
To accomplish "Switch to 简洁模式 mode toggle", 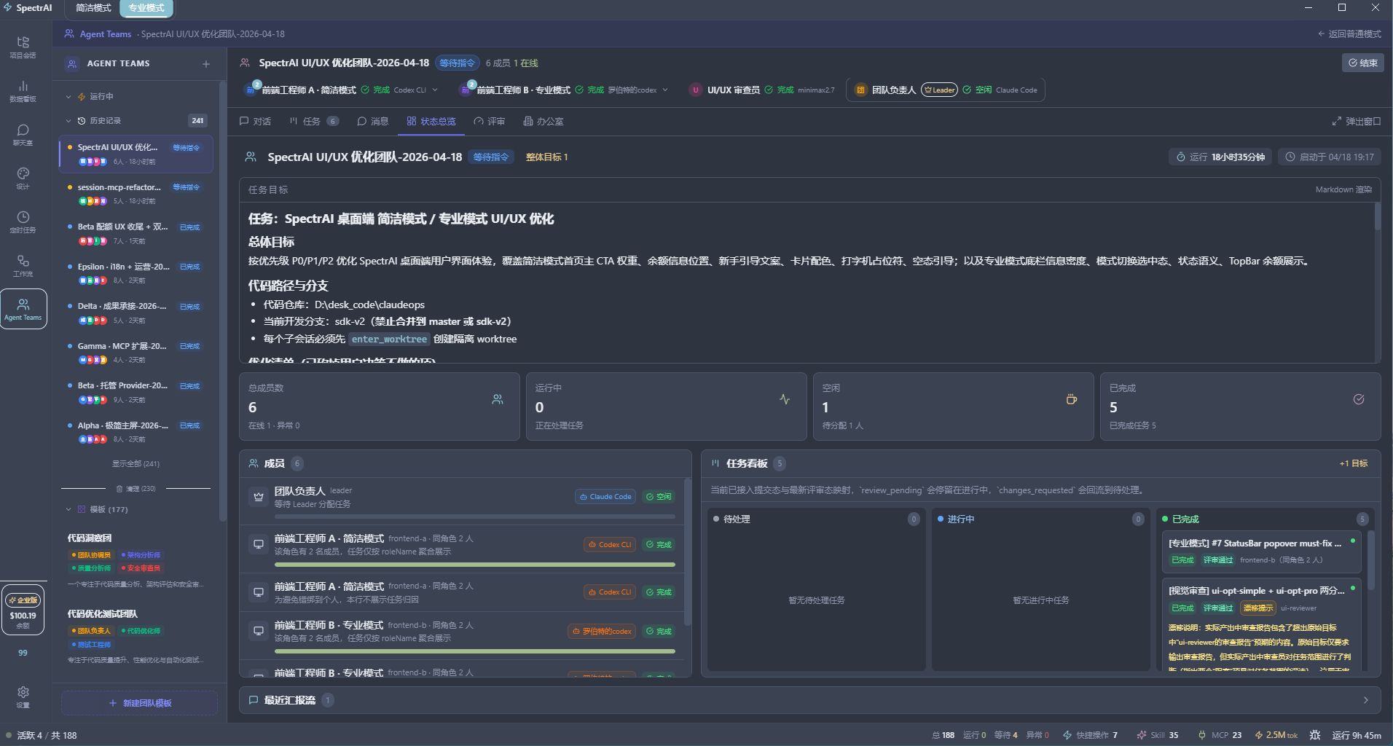I will tap(93, 8).
